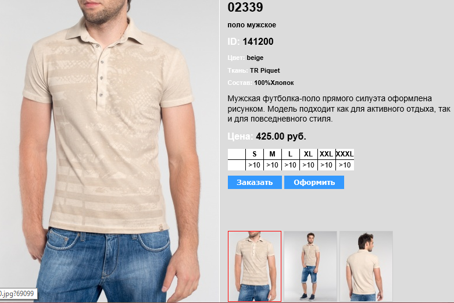Viewport: 454px width, 303px height.
Task: Choose size XL column header
Action: [x=308, y=154]
